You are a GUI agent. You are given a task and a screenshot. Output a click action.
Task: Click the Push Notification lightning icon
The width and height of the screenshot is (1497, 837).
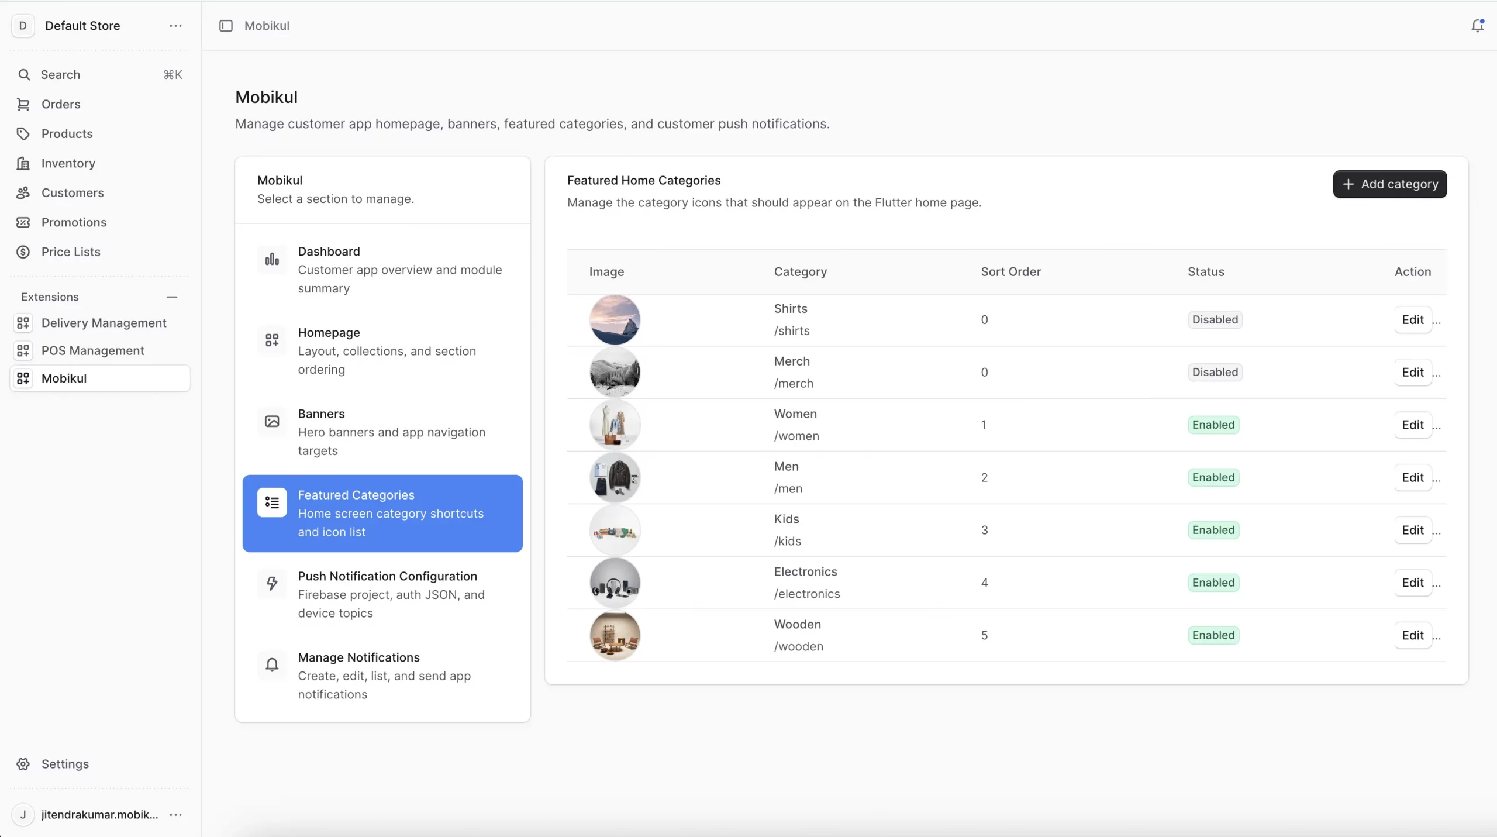pos(272,583)
